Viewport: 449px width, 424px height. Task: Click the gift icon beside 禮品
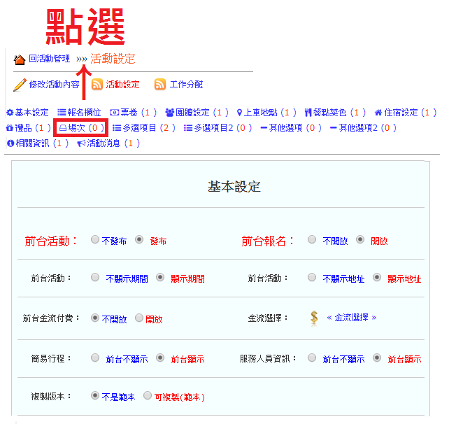(10, 128)
